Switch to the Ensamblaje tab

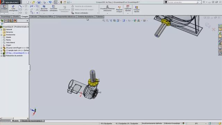click(x=6, y=17)
